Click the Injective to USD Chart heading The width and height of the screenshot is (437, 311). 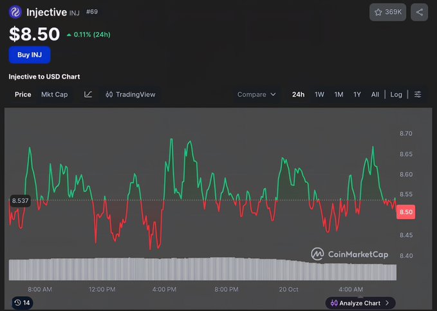[x=44, y=77]
